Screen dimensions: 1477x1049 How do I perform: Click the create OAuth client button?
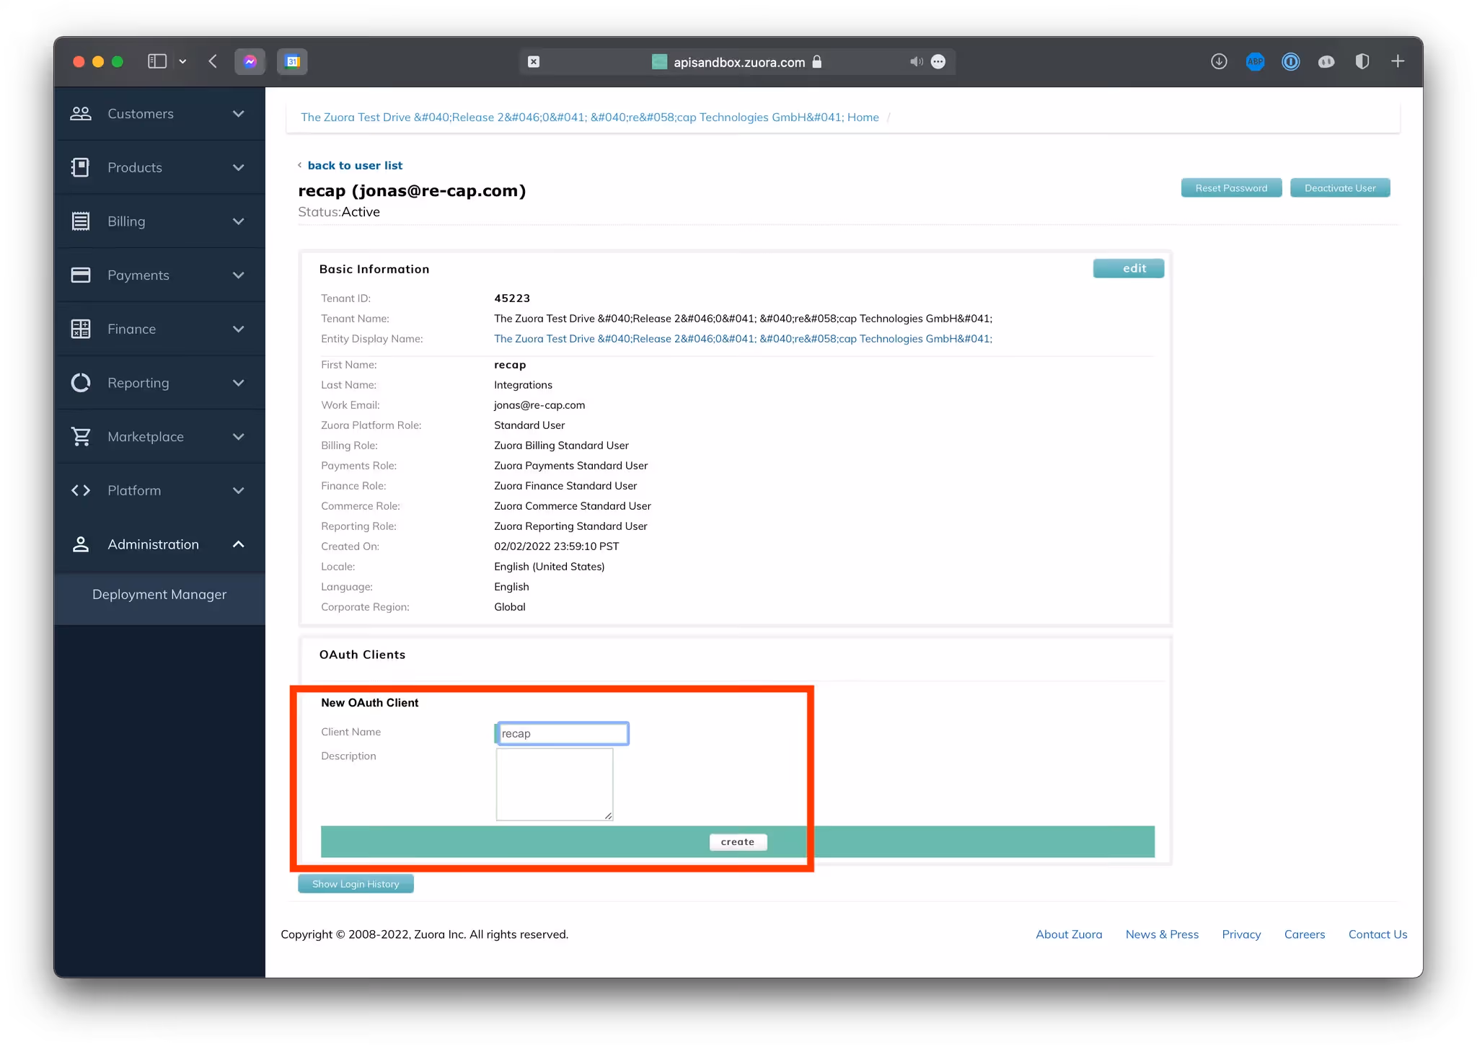pyautogui.click(x=737, y=842)
